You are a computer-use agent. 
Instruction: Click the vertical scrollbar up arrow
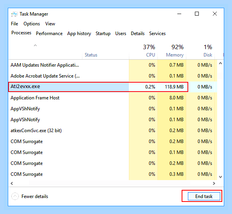click(220, 64)
